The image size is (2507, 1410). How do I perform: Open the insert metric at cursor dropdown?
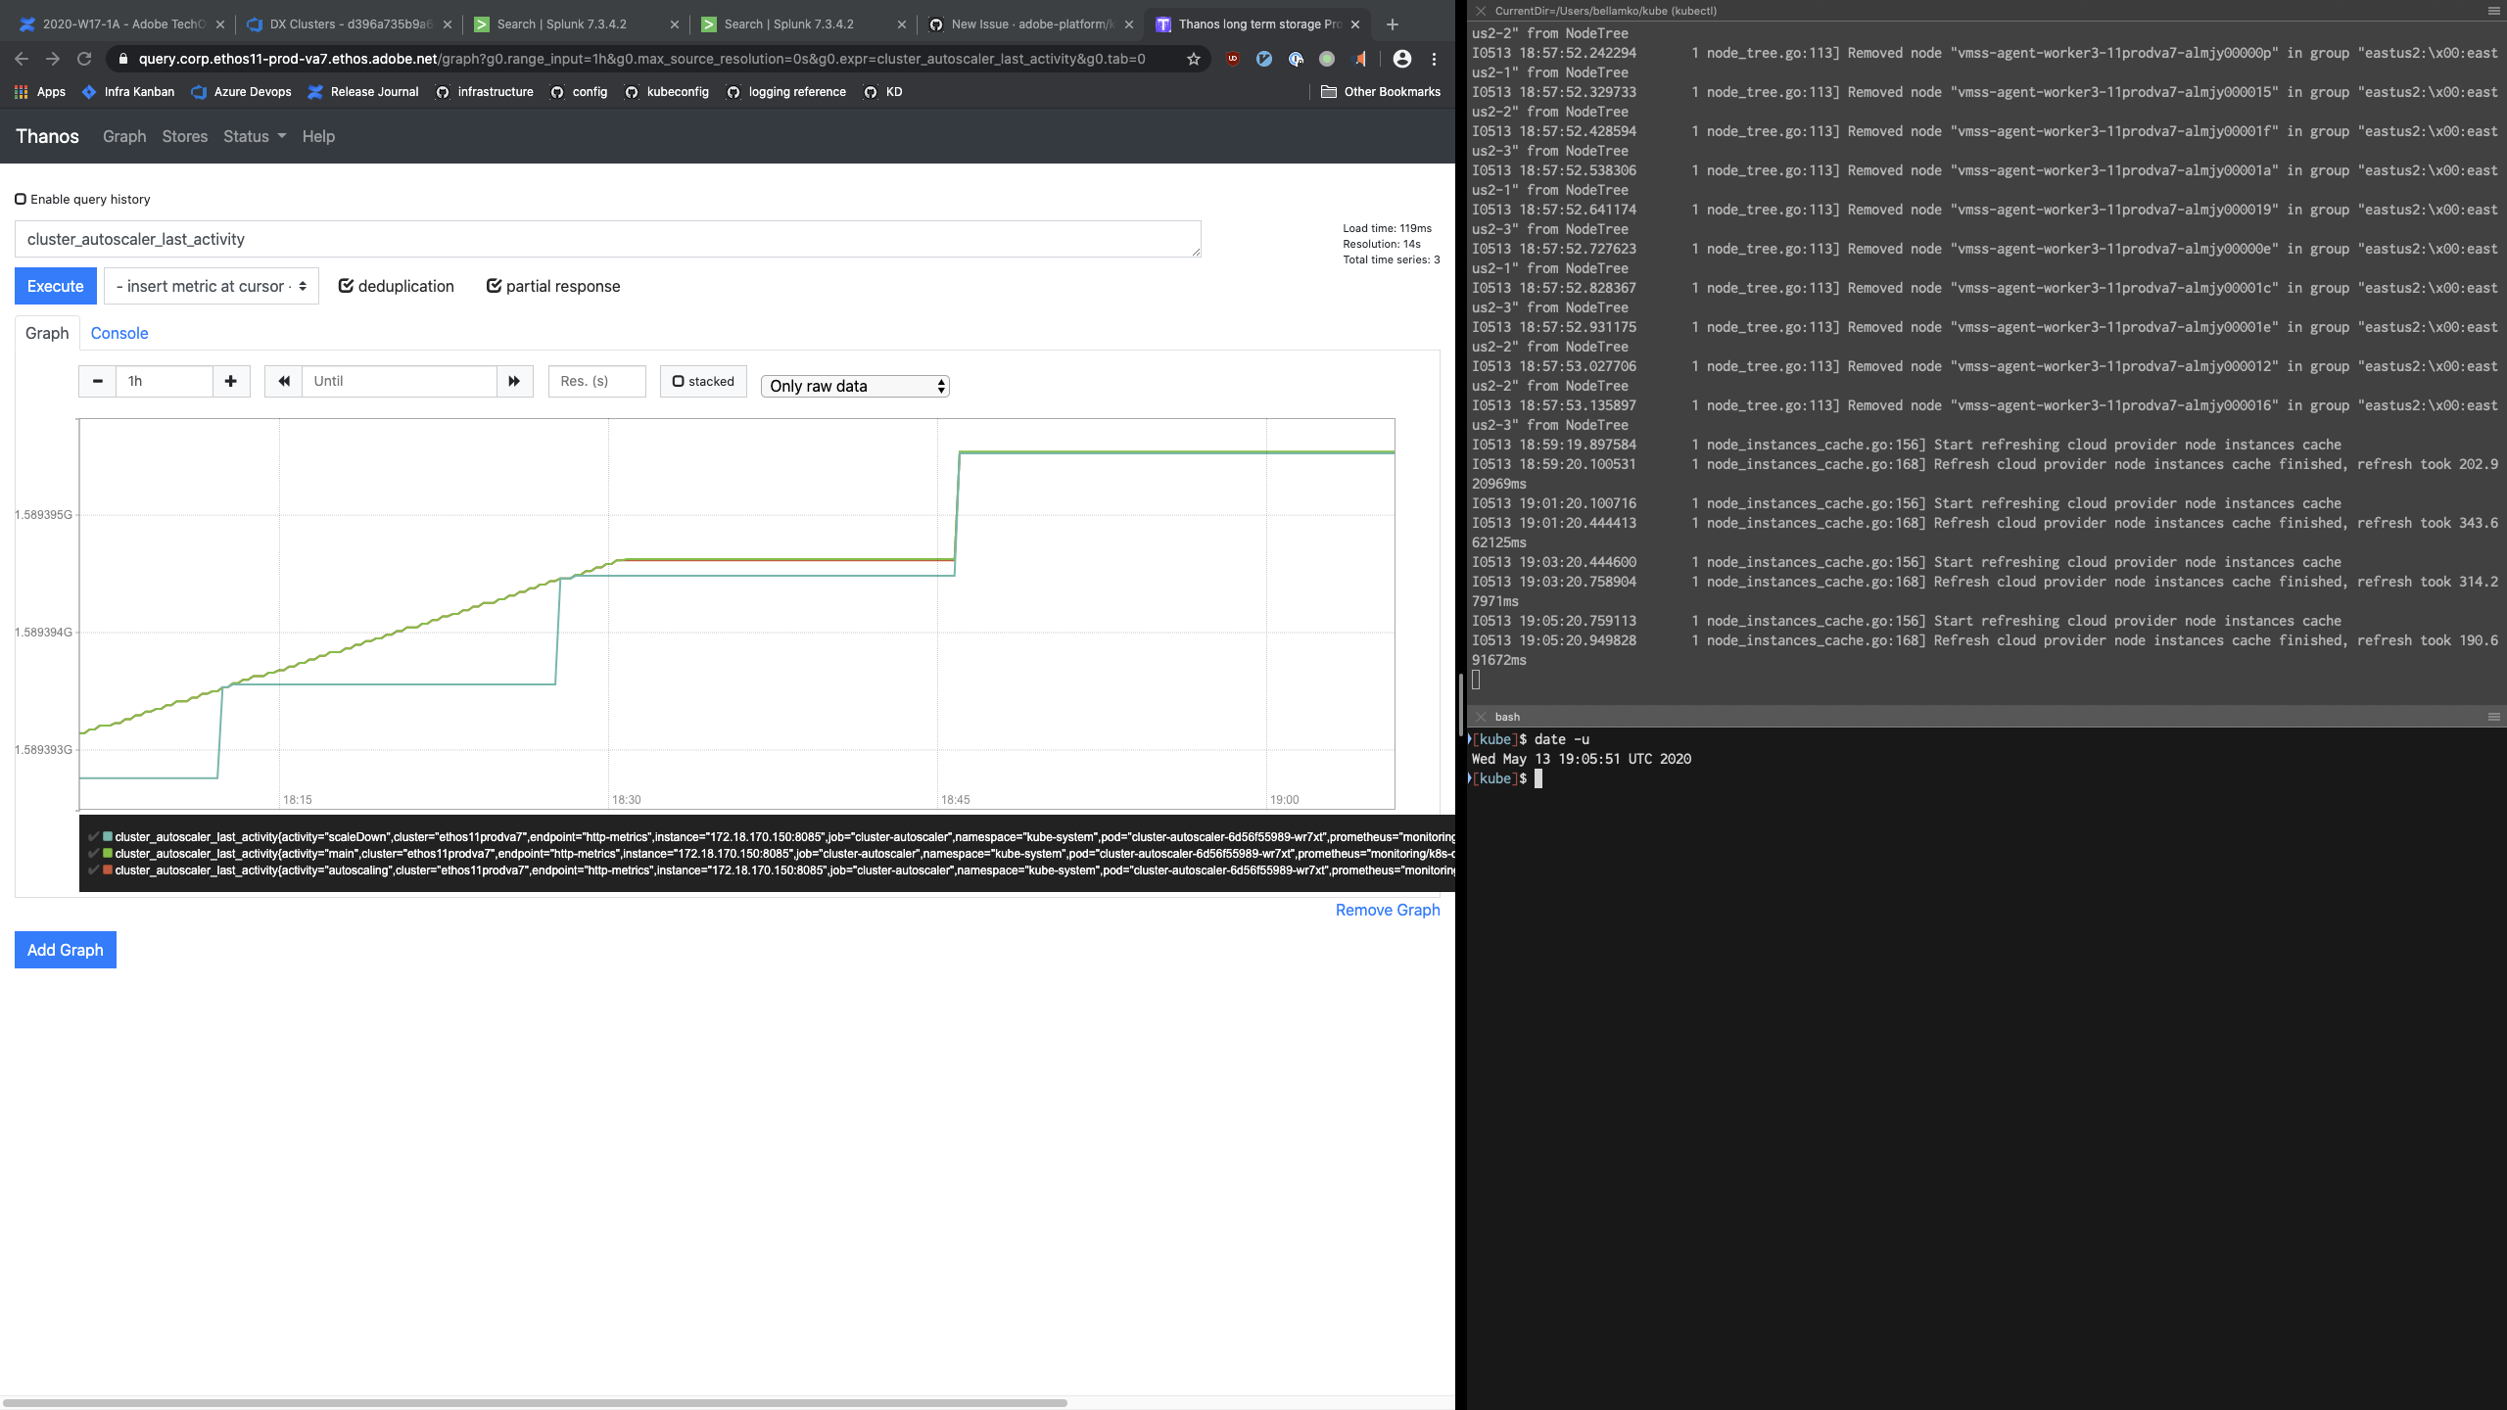click(211, 286)
